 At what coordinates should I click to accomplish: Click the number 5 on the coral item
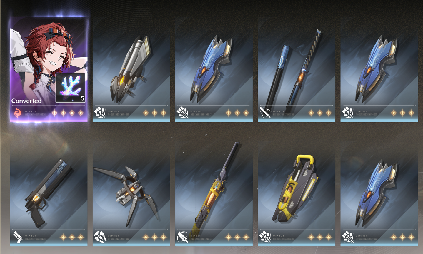pyautogui.click(x=82, y=98)
